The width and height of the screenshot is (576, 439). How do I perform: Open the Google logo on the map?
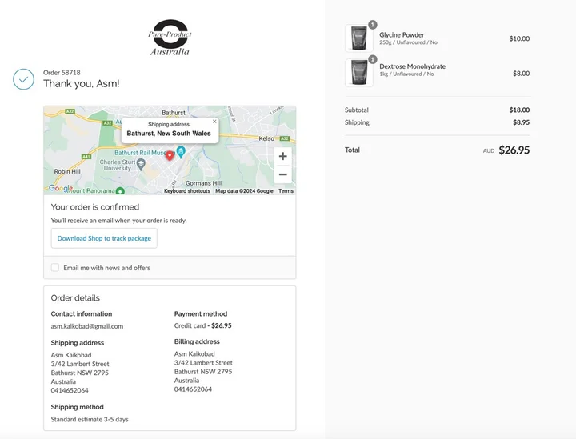[61, 189]
